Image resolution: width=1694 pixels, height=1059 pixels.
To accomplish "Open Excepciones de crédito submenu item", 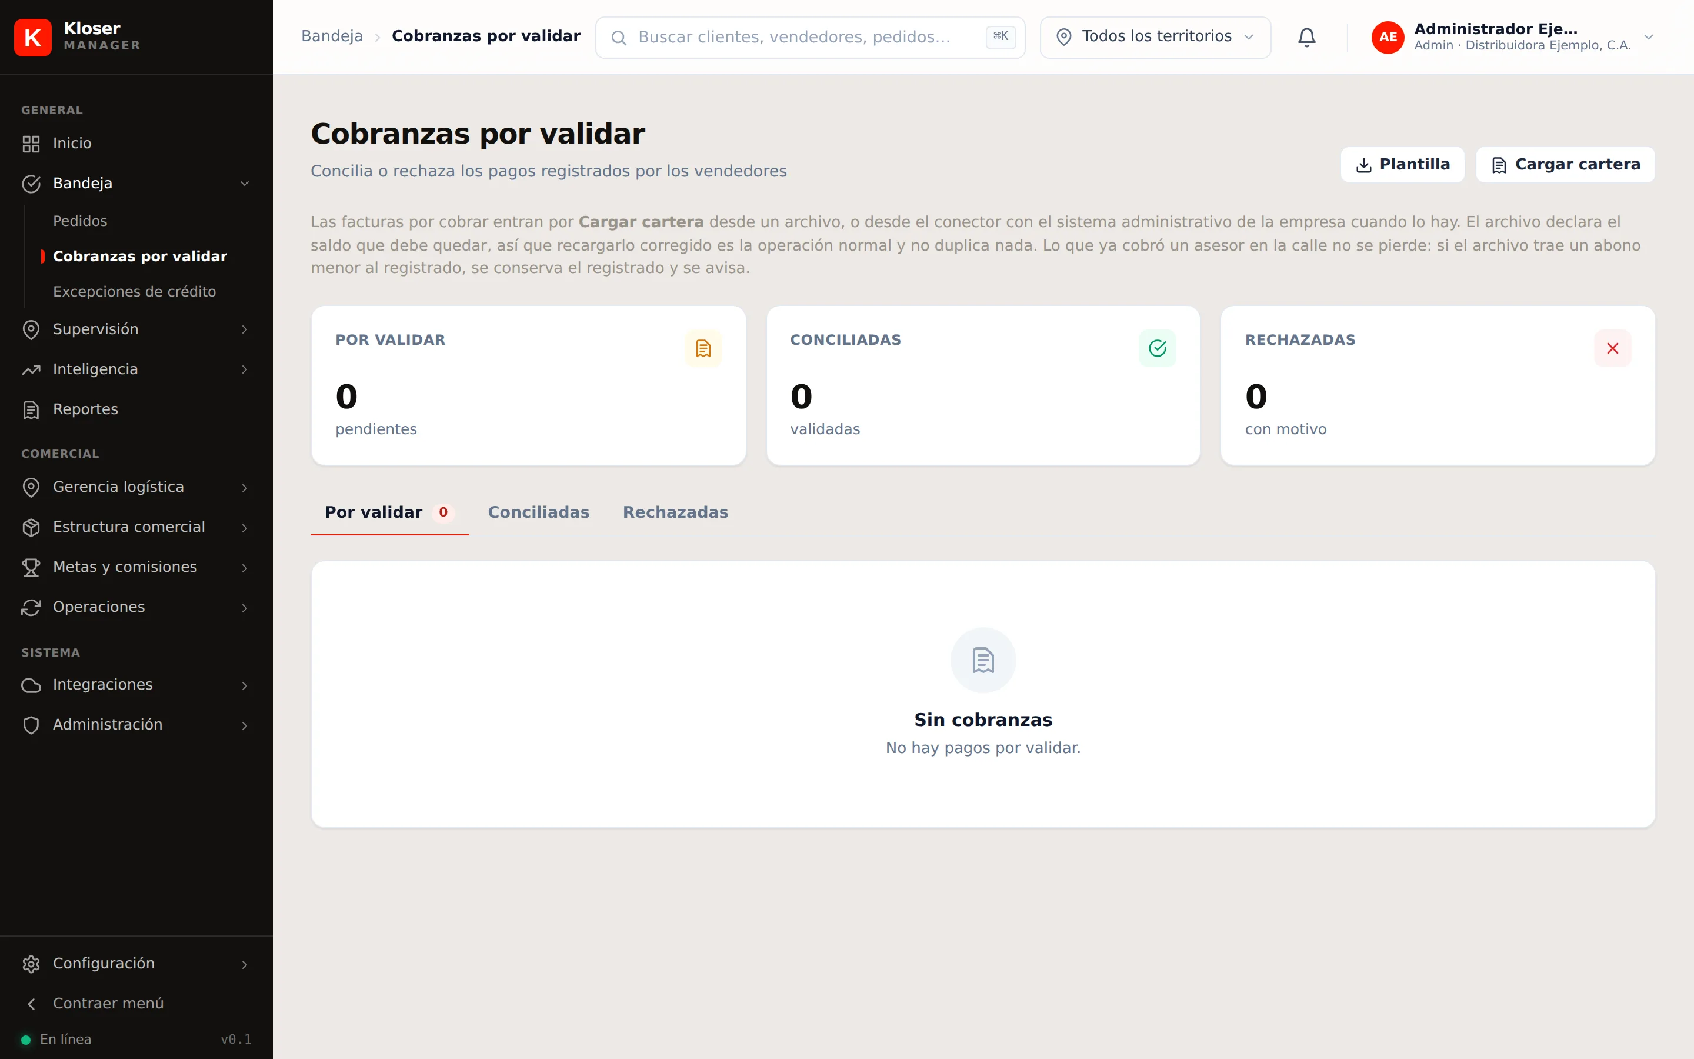I will [x=134, y=291].
